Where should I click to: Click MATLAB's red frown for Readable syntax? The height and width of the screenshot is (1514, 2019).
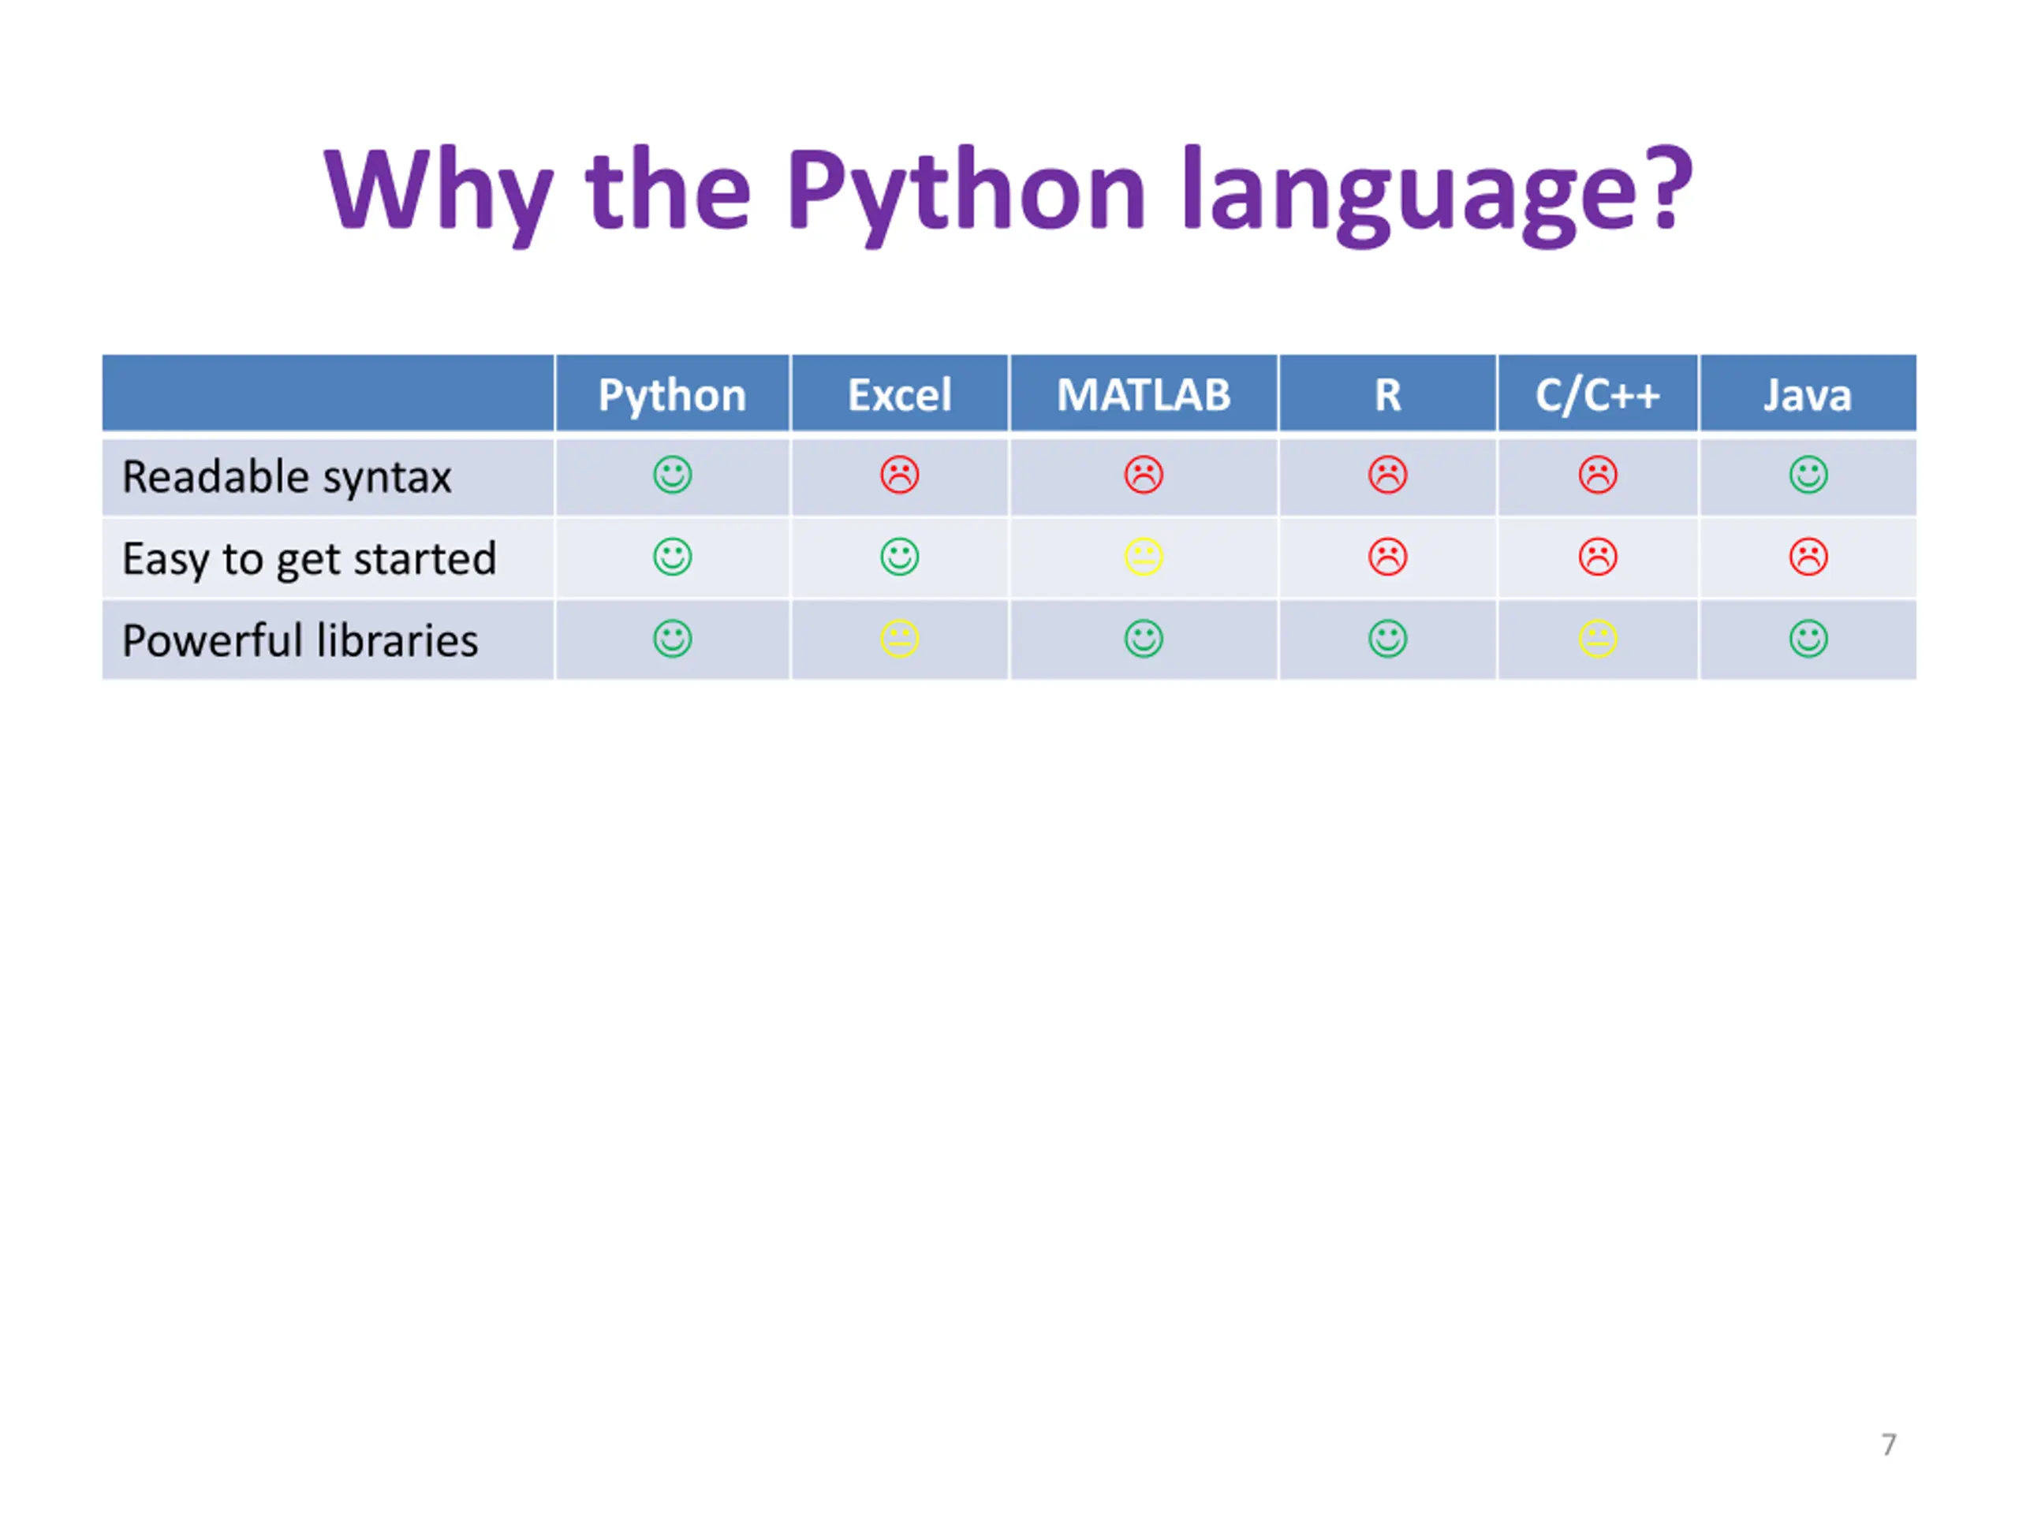[1144, 475]
